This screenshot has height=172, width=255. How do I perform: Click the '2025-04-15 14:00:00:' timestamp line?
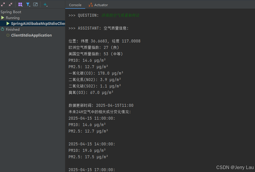click(92, 144)
